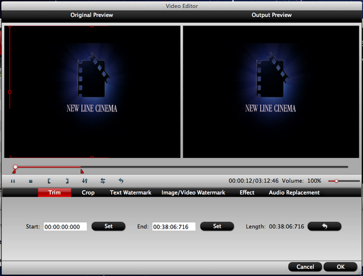This screenshot has height=276, width=363.
Task: Click the crop handle on left edge of original preview
Action: pos(10,92)
